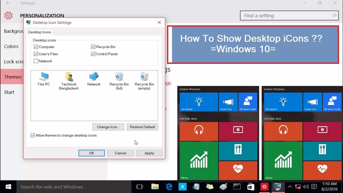The width and height of the screenshot is (343, 193).
Task: Open the Windows Start button
Action: (8, 187)
